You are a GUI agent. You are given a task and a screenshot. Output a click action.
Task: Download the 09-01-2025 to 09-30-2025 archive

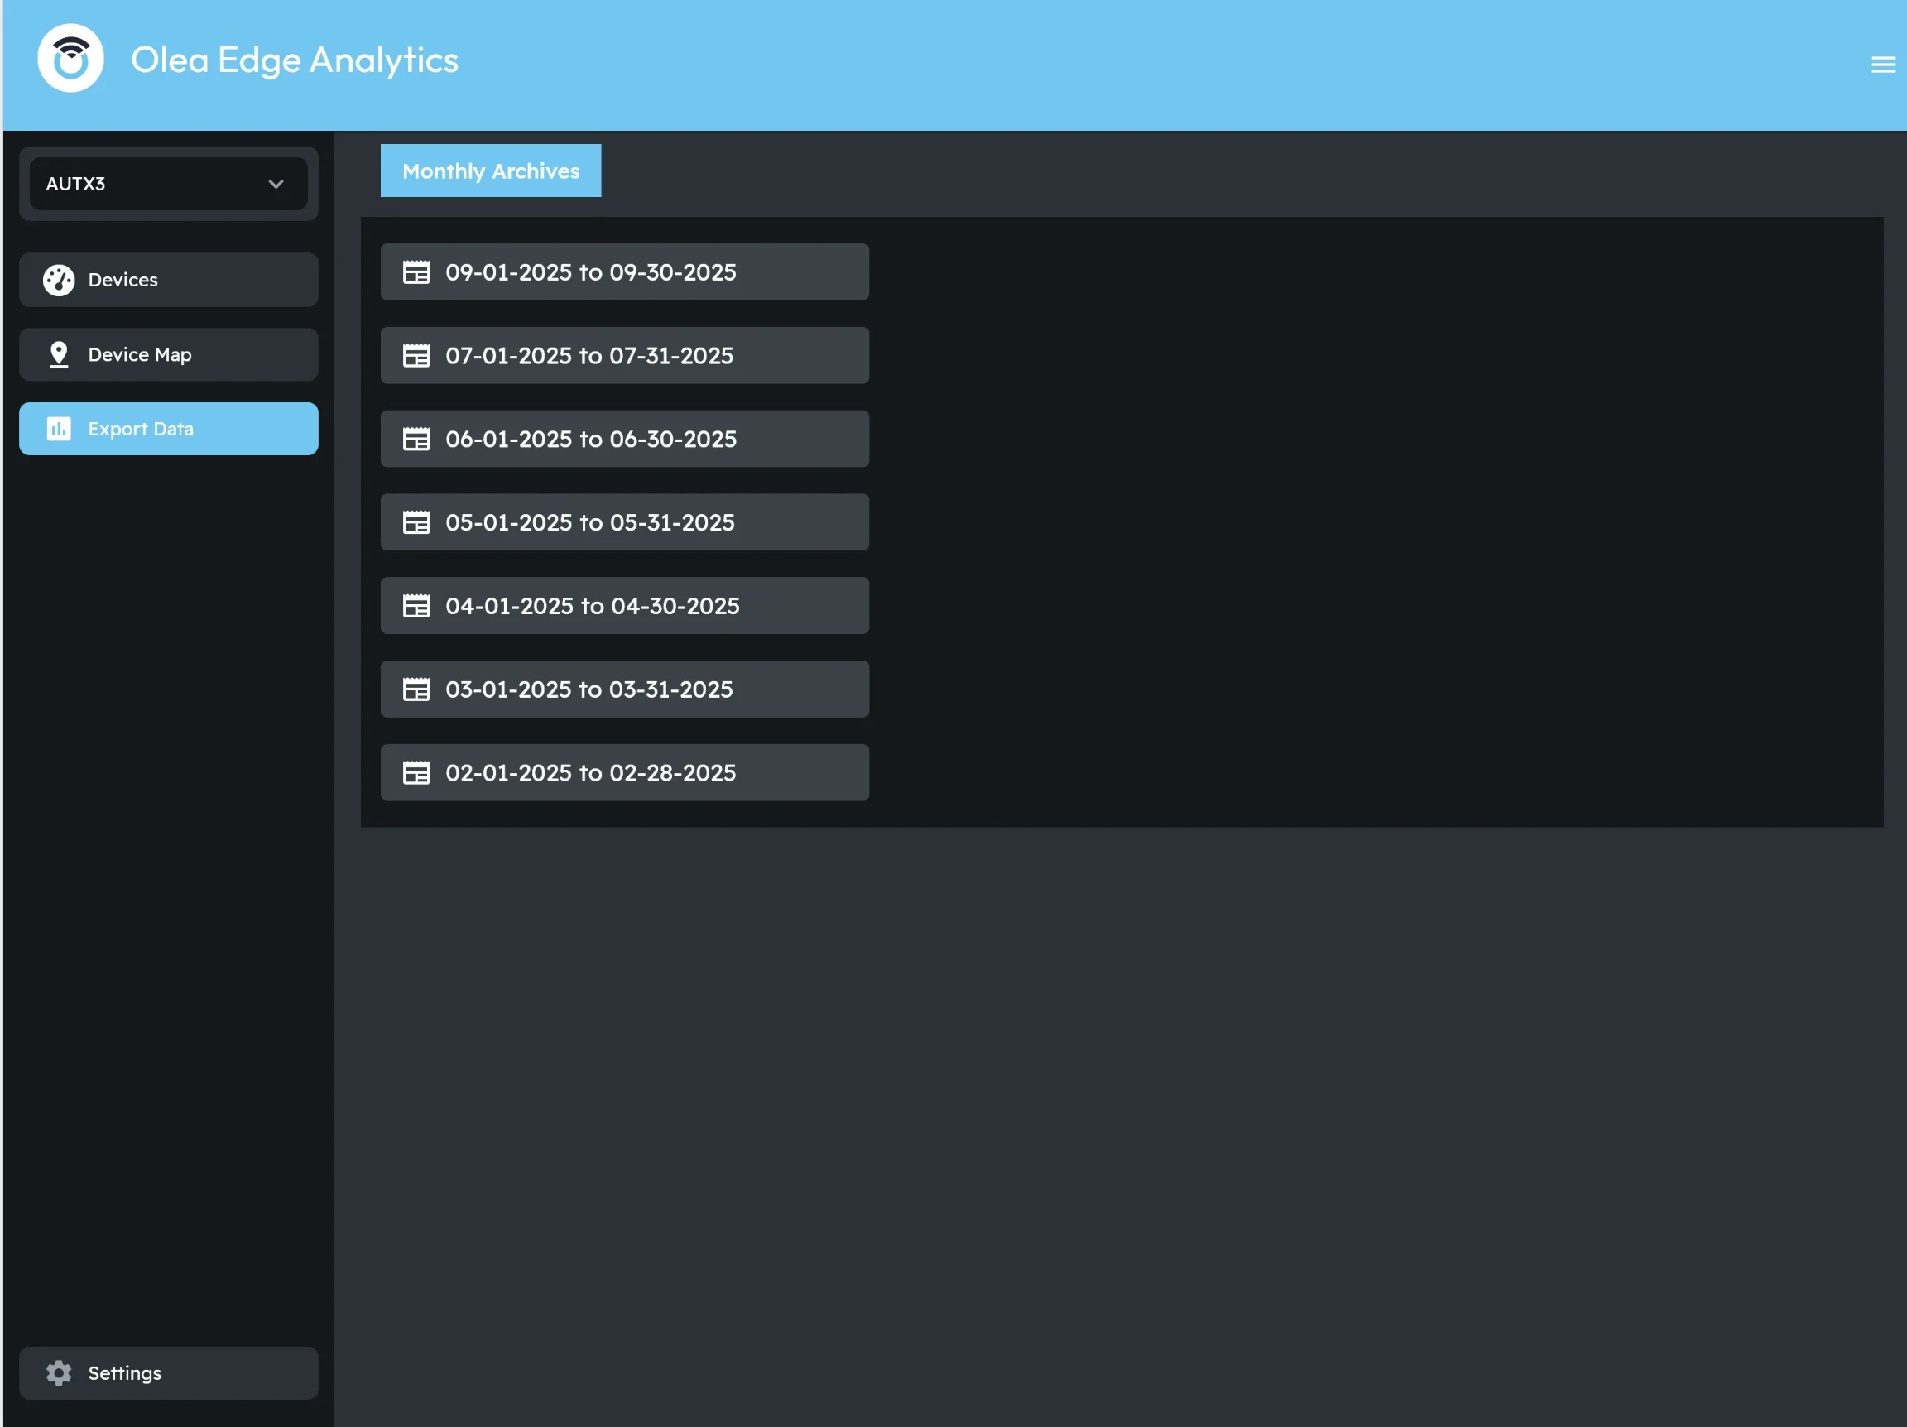pyautogui.click(x=624, y=272)
